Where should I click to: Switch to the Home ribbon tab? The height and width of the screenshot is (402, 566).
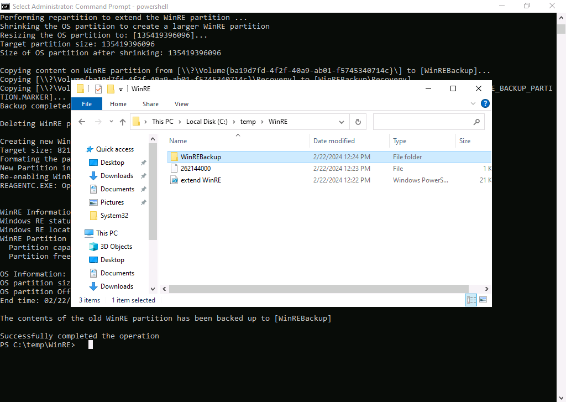point(118,104)
